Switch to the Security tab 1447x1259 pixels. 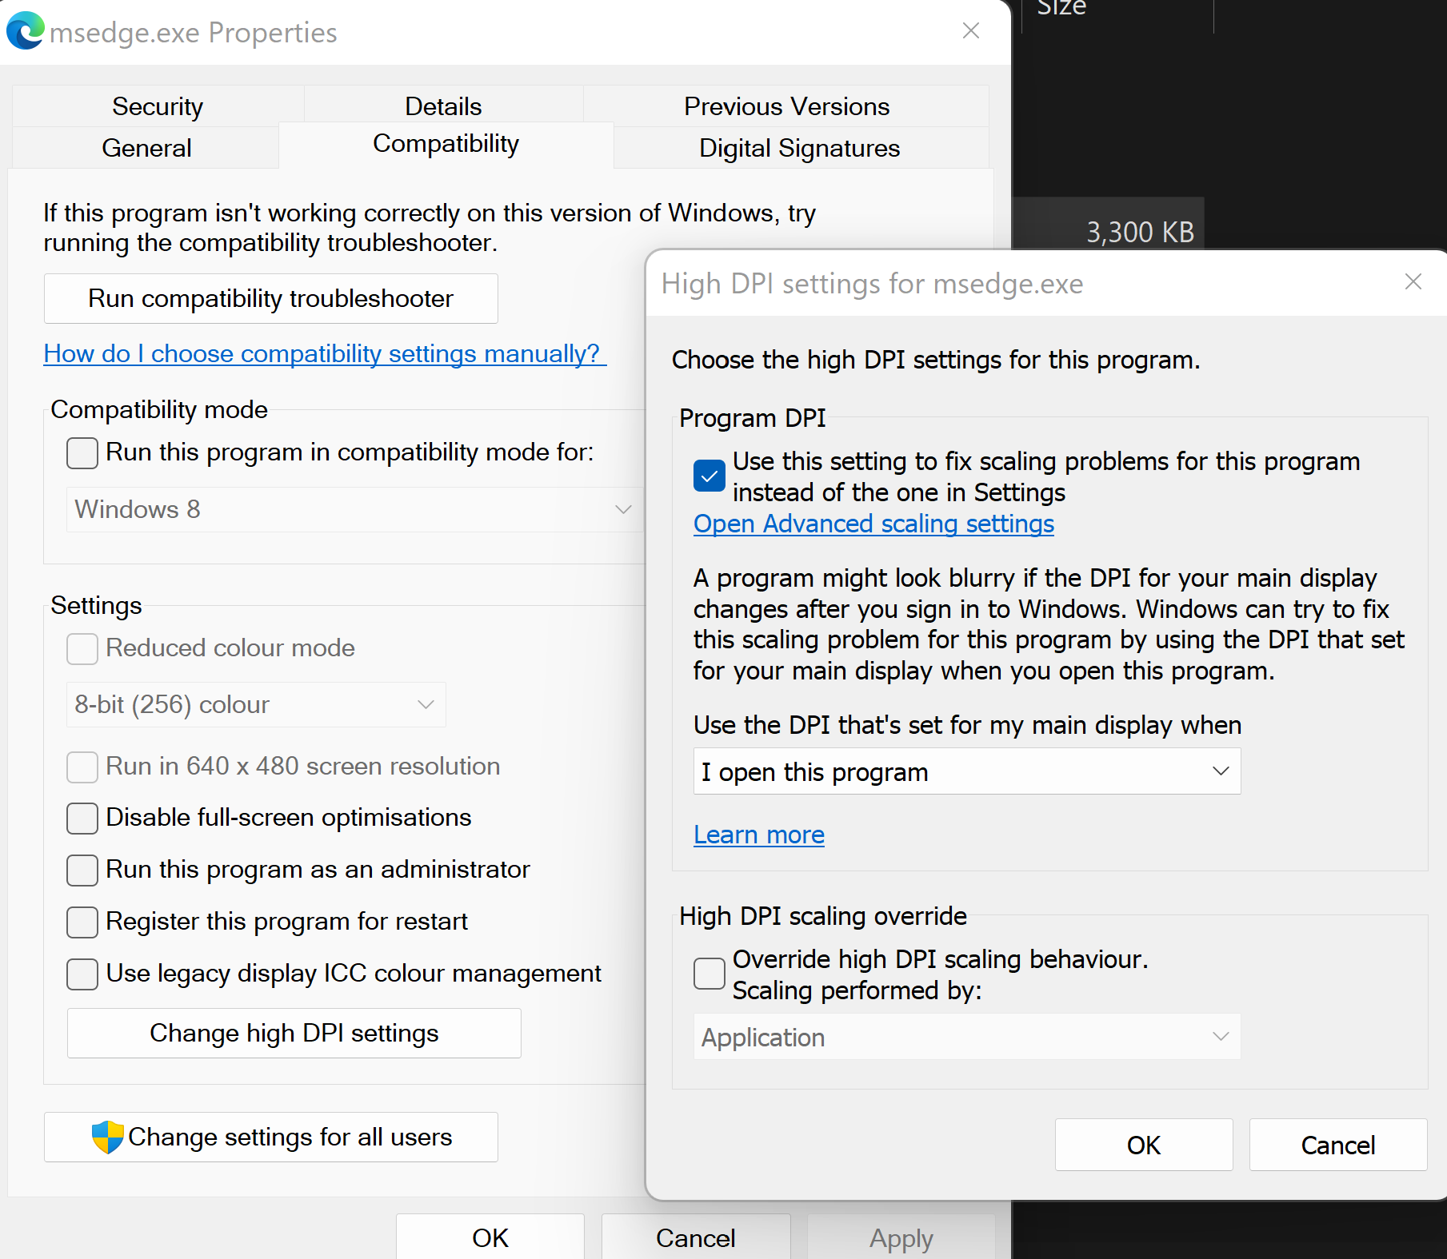[x=158, y=106]
